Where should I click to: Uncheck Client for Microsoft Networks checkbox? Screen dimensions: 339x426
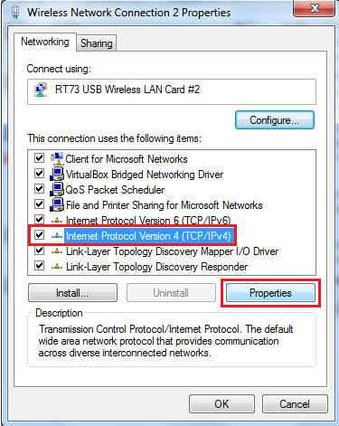tap(39, 158)
